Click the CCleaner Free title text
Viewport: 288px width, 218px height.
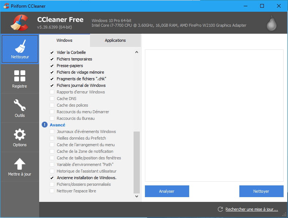(60, 20)
